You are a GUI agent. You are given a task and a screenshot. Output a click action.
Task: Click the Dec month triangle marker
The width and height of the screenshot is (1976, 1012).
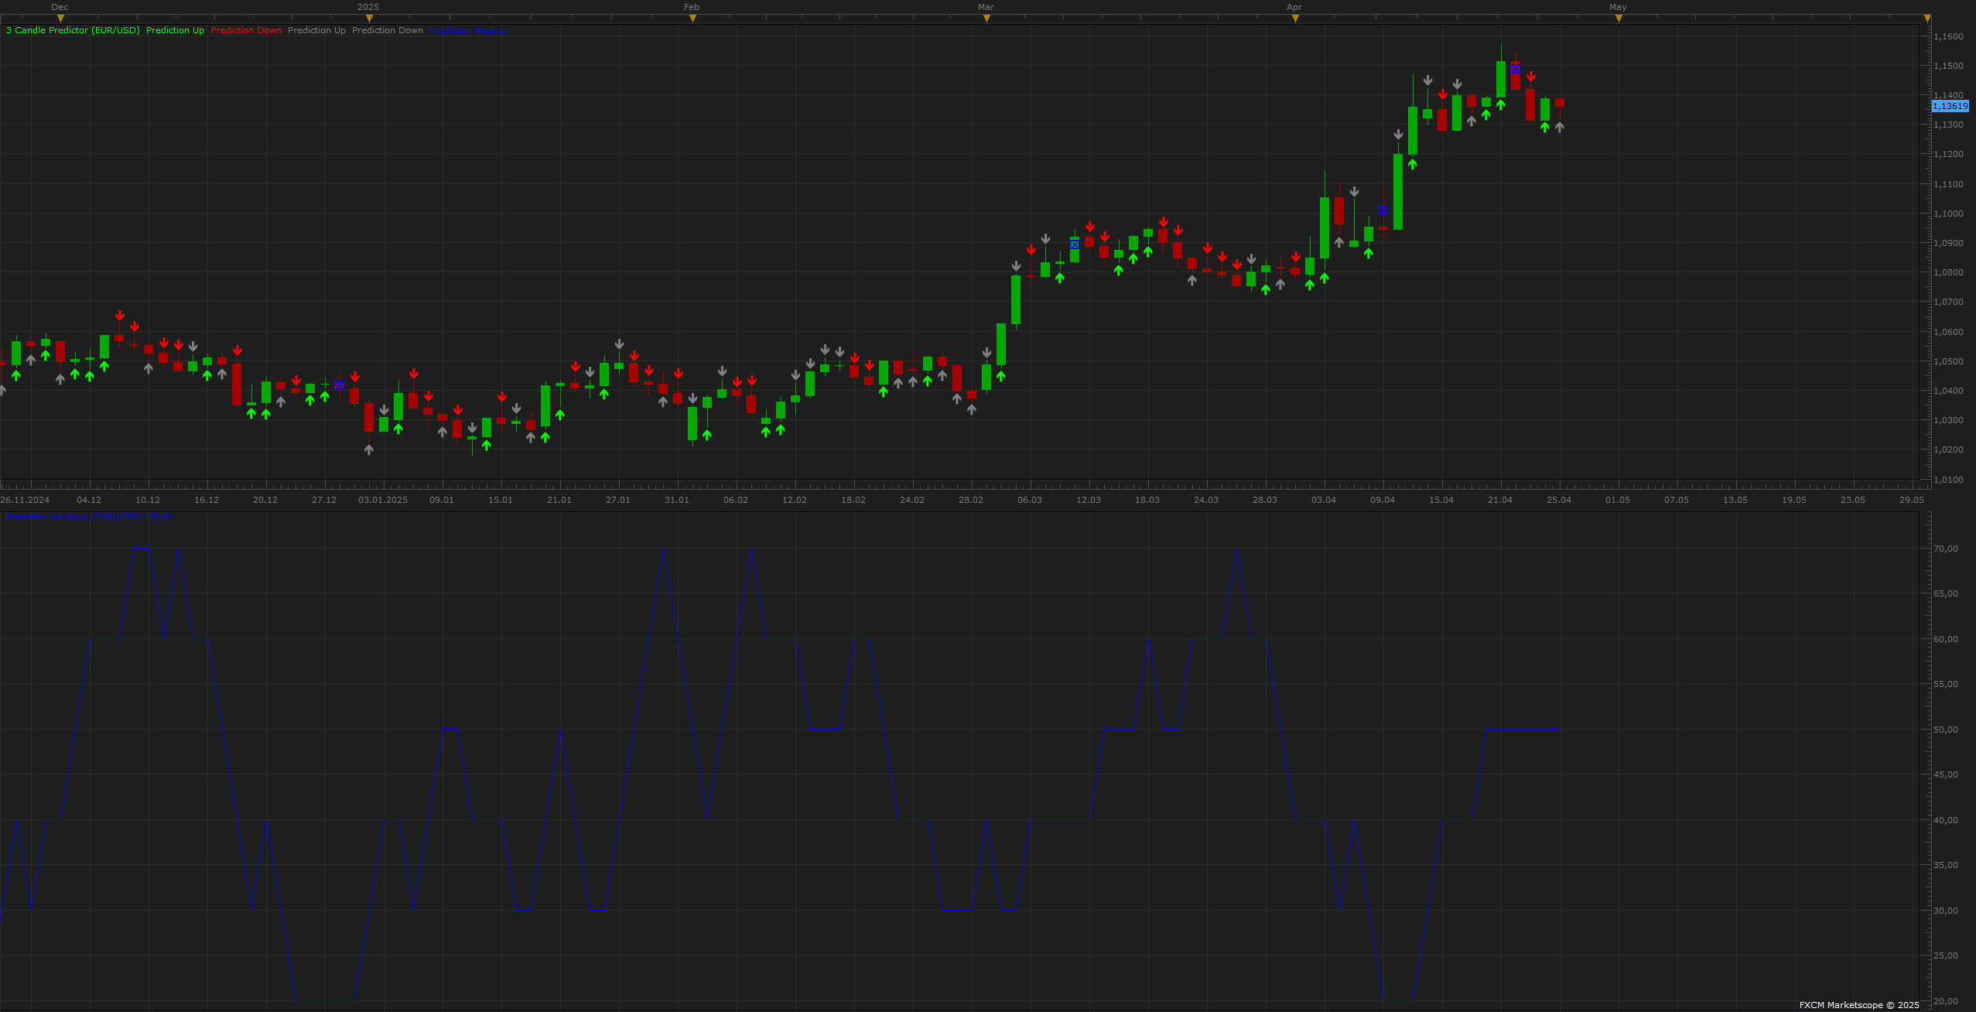[x=60, y=19]
